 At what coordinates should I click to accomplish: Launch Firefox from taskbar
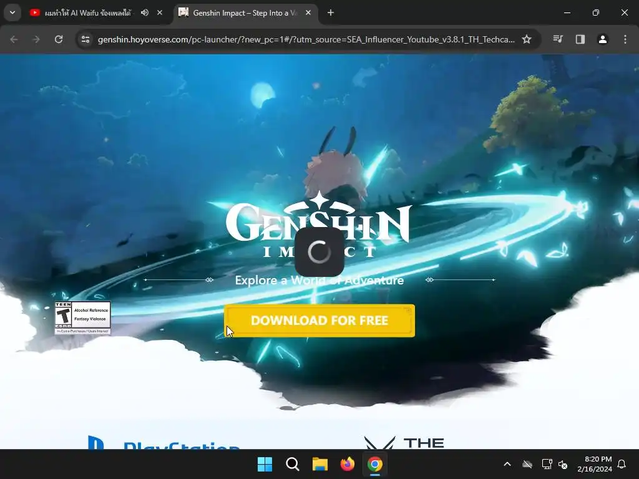(x=347, y=464)
